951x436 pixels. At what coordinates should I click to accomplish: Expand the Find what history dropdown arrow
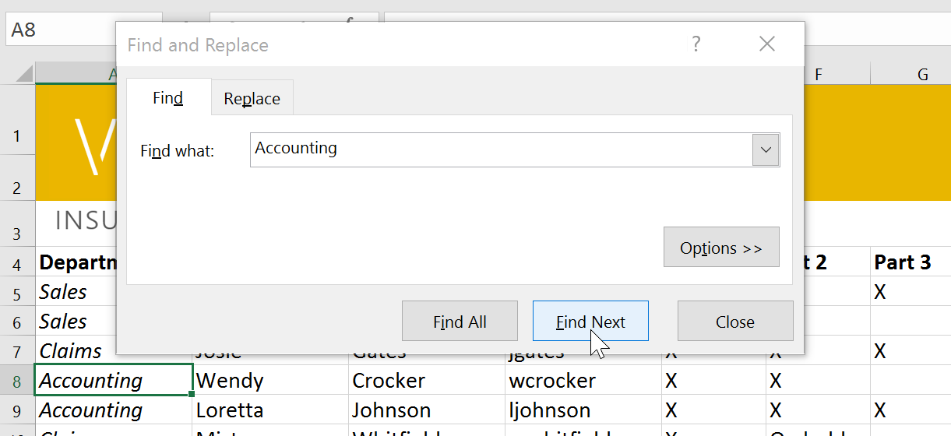[x=766, y=149]
